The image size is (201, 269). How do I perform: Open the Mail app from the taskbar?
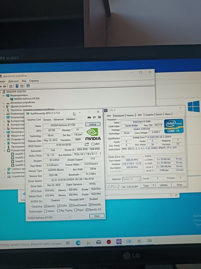98,242
